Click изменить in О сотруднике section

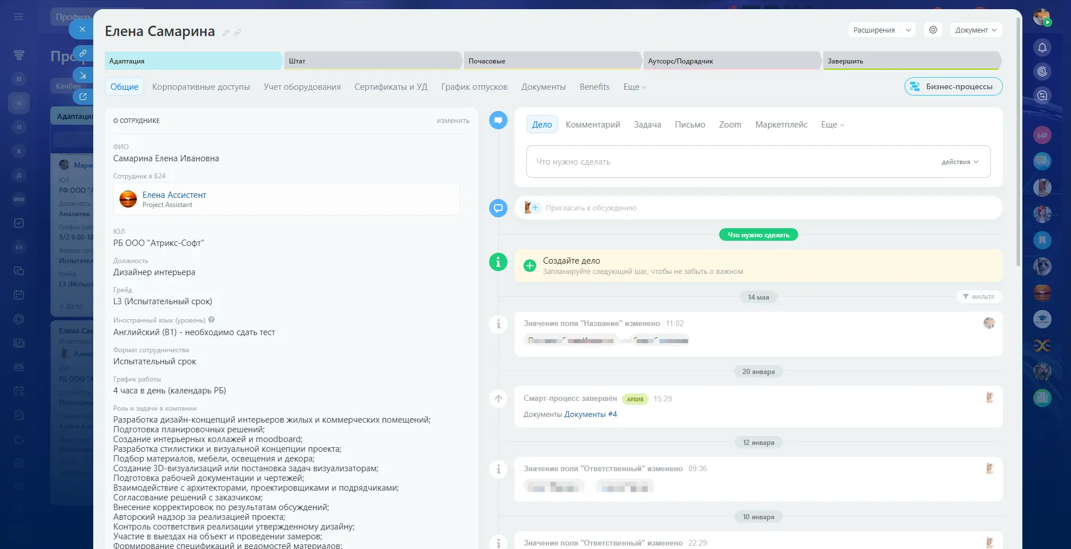453,121
